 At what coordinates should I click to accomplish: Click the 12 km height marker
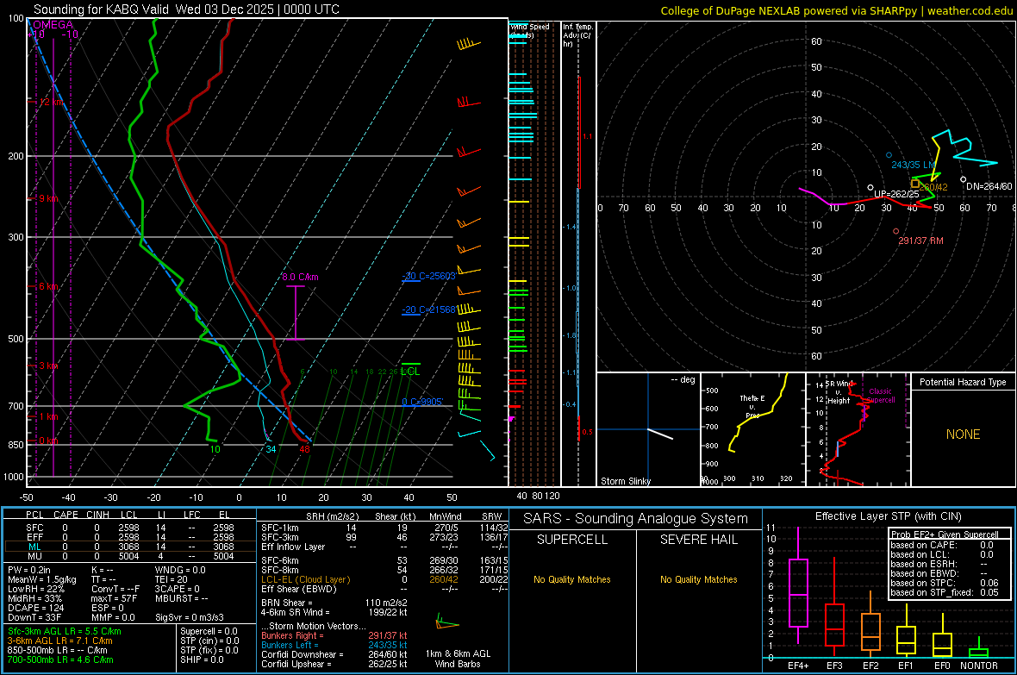[x=51, y=102]
